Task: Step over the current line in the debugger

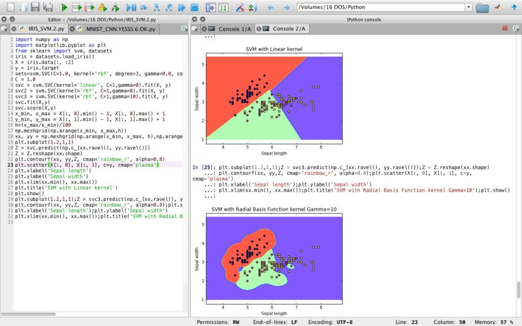Action: [x=144, y=7]
